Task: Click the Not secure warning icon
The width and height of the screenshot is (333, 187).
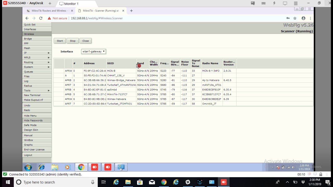Action: point(49,18)
